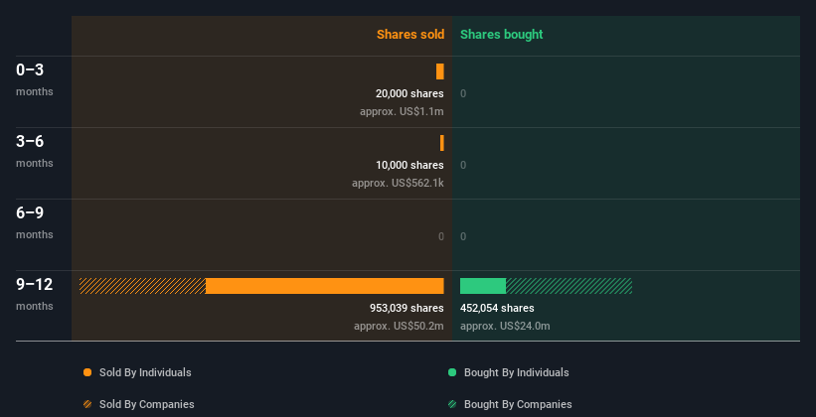Click the thin orange bar in 3–6 months row
The height and width of the screenshot is (417, 816).
tap(442, 143)
